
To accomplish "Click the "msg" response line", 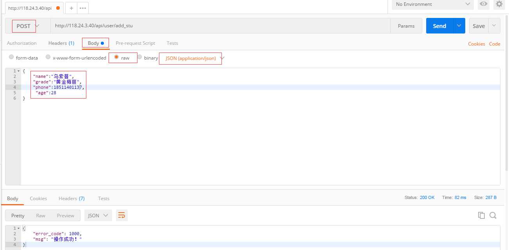I will click(57, 239).
